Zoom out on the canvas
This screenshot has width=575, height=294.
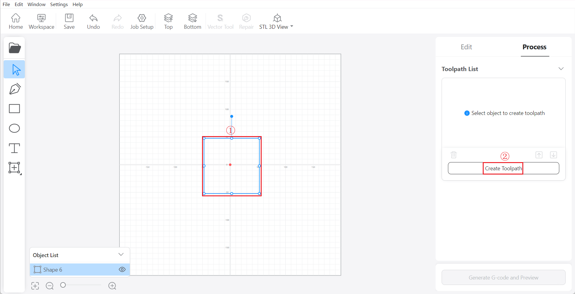(50, 286)
